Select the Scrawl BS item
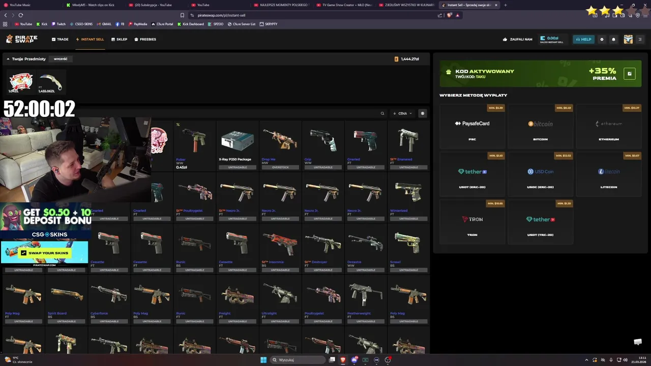The image size is (651, 366). [408, 249]
